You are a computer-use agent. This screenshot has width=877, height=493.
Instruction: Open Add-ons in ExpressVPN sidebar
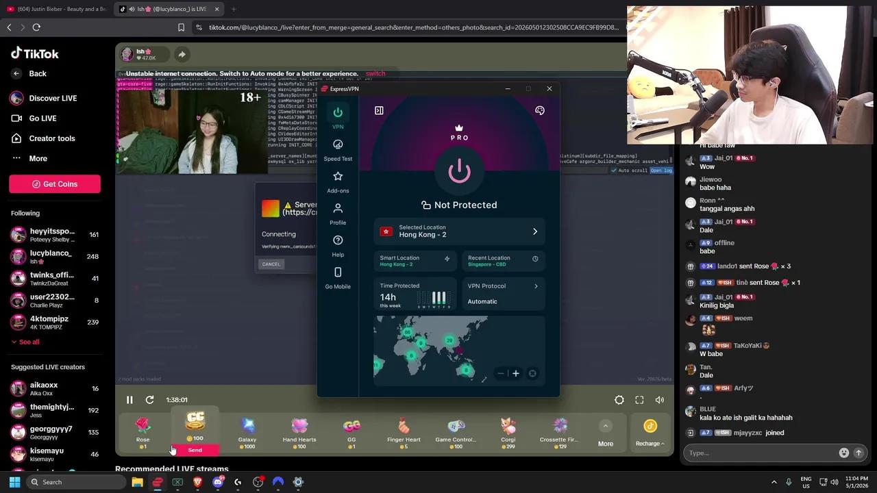[338, 181]
